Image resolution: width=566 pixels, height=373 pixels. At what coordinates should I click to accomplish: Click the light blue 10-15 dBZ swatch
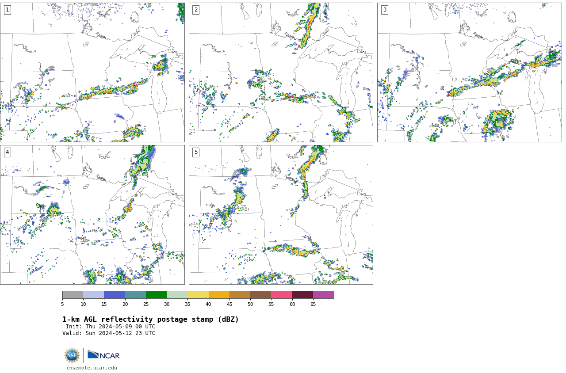pyautogui.click(x=94, y=295)
